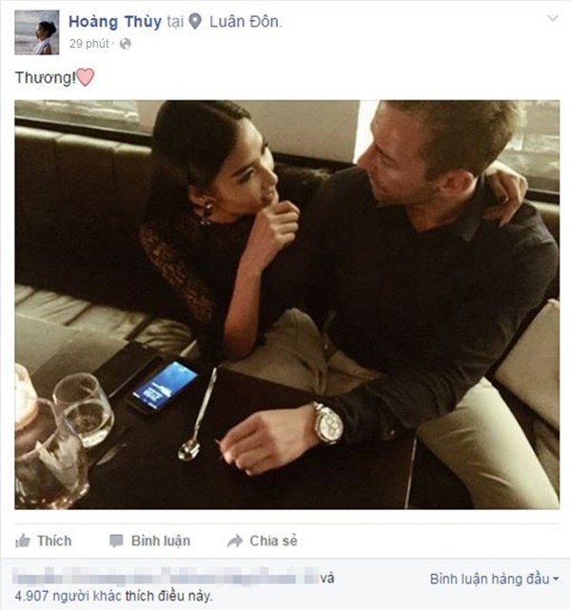Click the thumbs-up like icon
Viewport: 571px width, 610px height.
[x=23, y=541]
